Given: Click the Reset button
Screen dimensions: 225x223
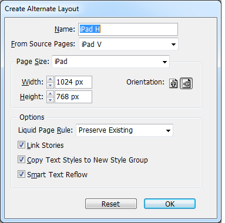Looking at the screenshot, I should 111,204.
